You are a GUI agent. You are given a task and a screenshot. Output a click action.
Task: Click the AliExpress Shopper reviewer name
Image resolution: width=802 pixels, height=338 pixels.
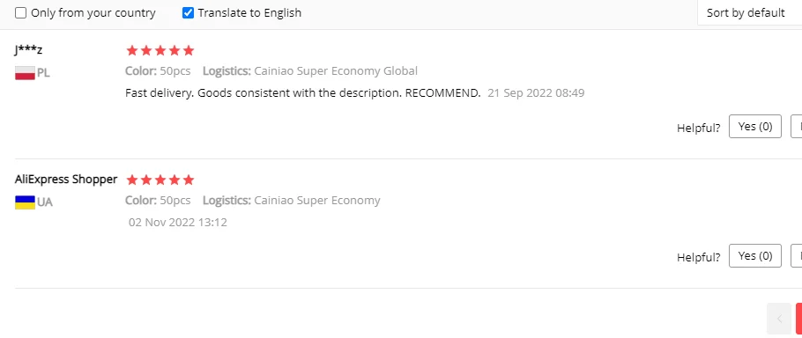[x=66, y=180]
